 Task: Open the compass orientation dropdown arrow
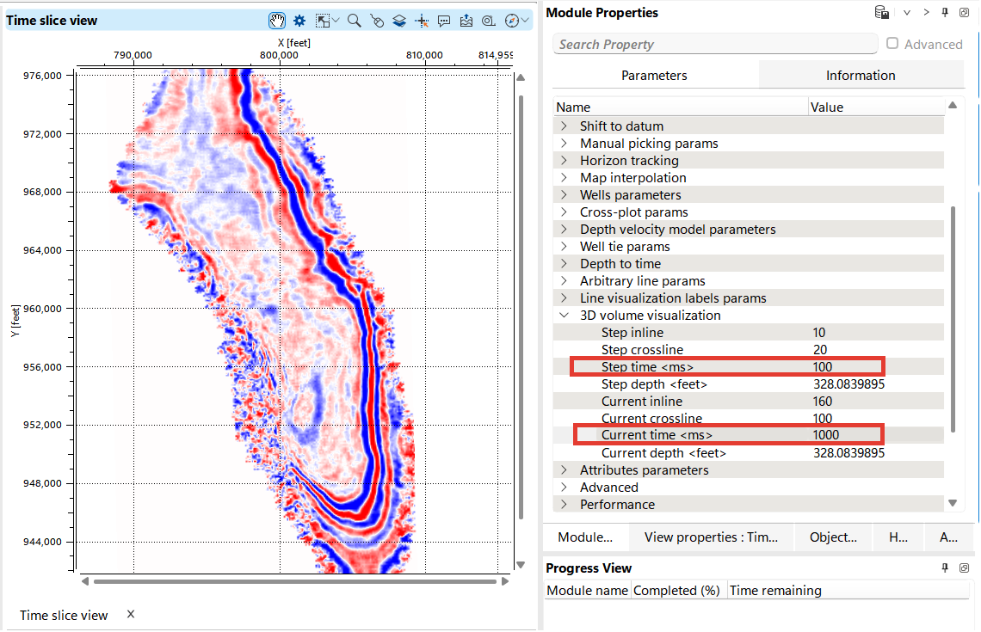525,20
